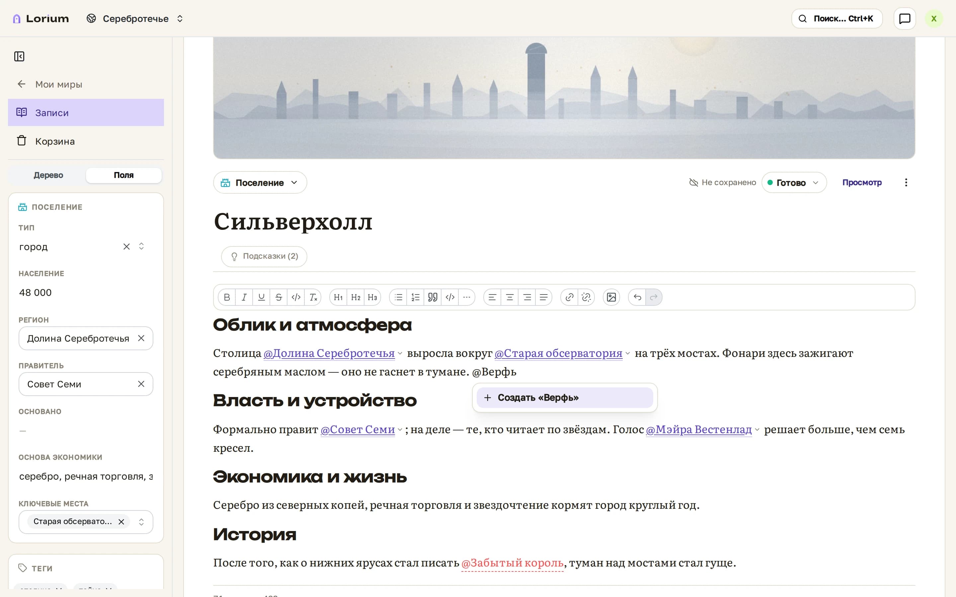Image resolution: width=956 pixels, height=597 pixels.
Task: Insert numbered list
Action: (415, 297)
